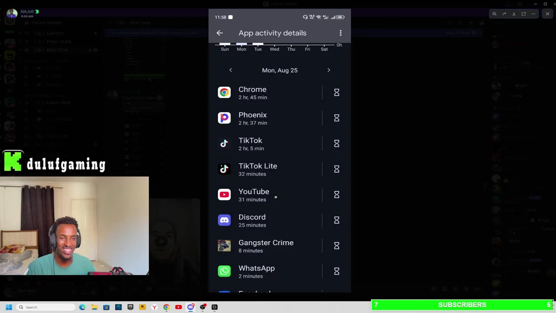Image resolution: width=556 pixels, height=313 pixels.
Task: Click the WhatsApp app icon in list
Action: point(224,271)
